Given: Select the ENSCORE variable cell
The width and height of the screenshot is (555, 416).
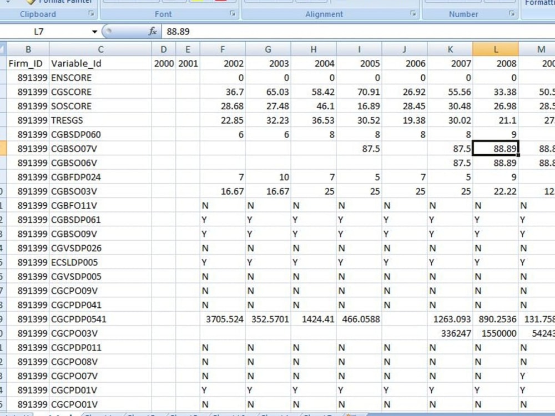Looking at the screenshot, I should (x=100, y=78).
